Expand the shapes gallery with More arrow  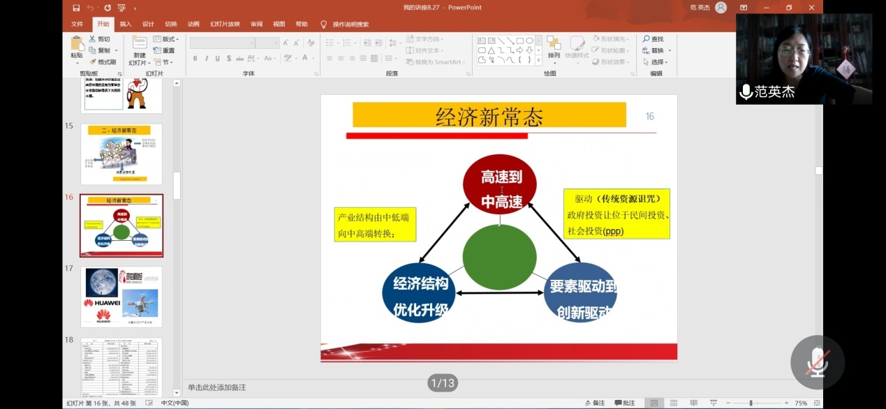point(538,61)
